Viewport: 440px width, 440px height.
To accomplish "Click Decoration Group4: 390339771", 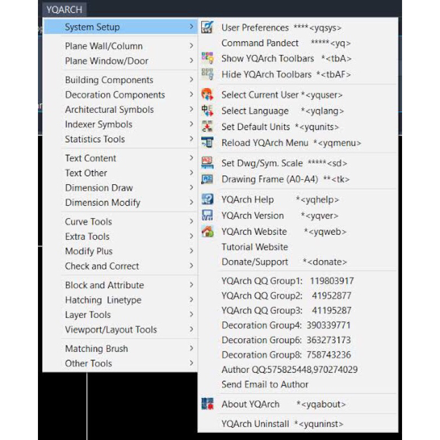I will 298,325.
